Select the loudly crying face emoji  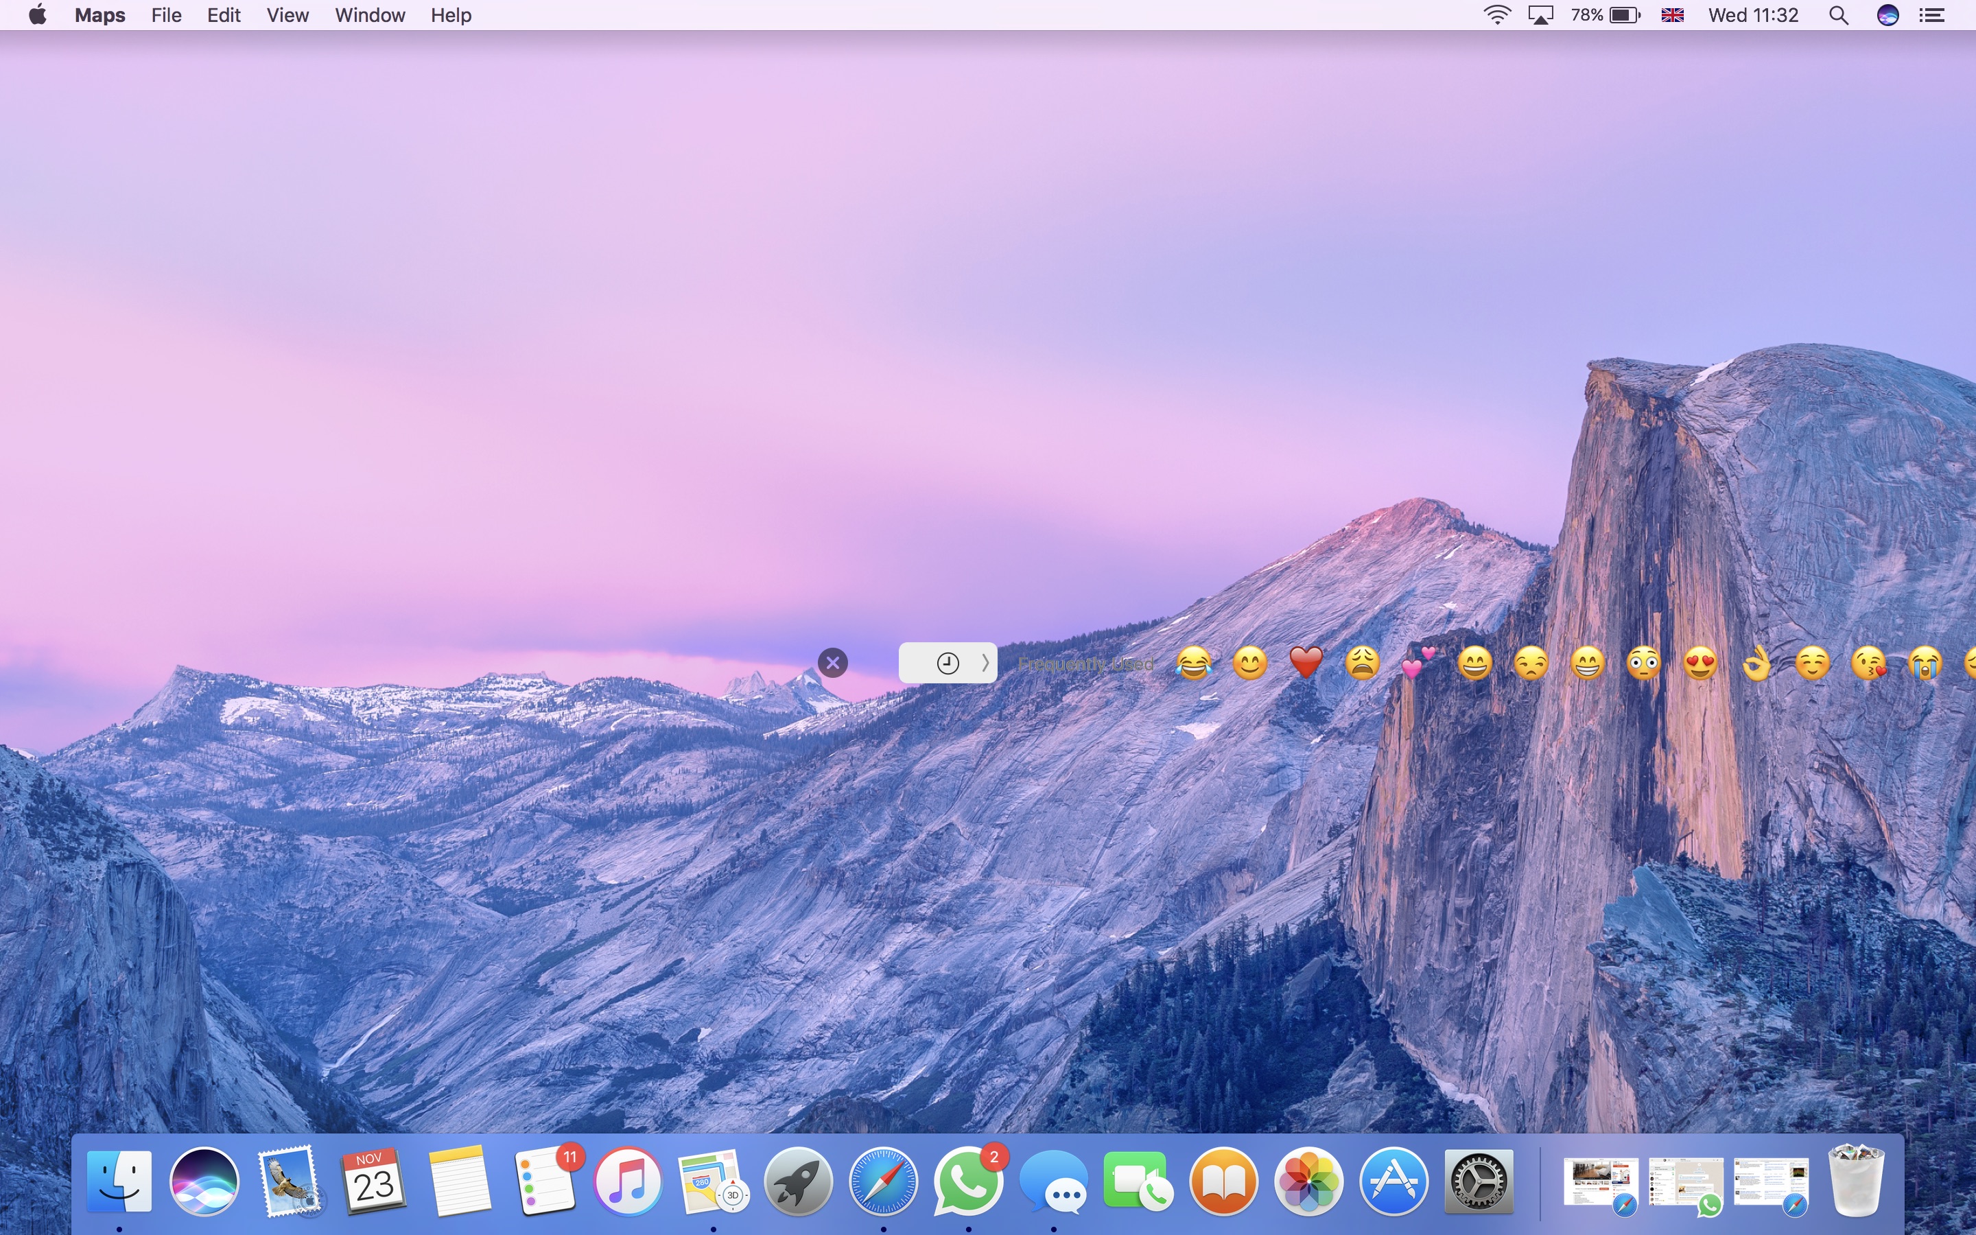pyautogui.click(x=1925, y=663)
